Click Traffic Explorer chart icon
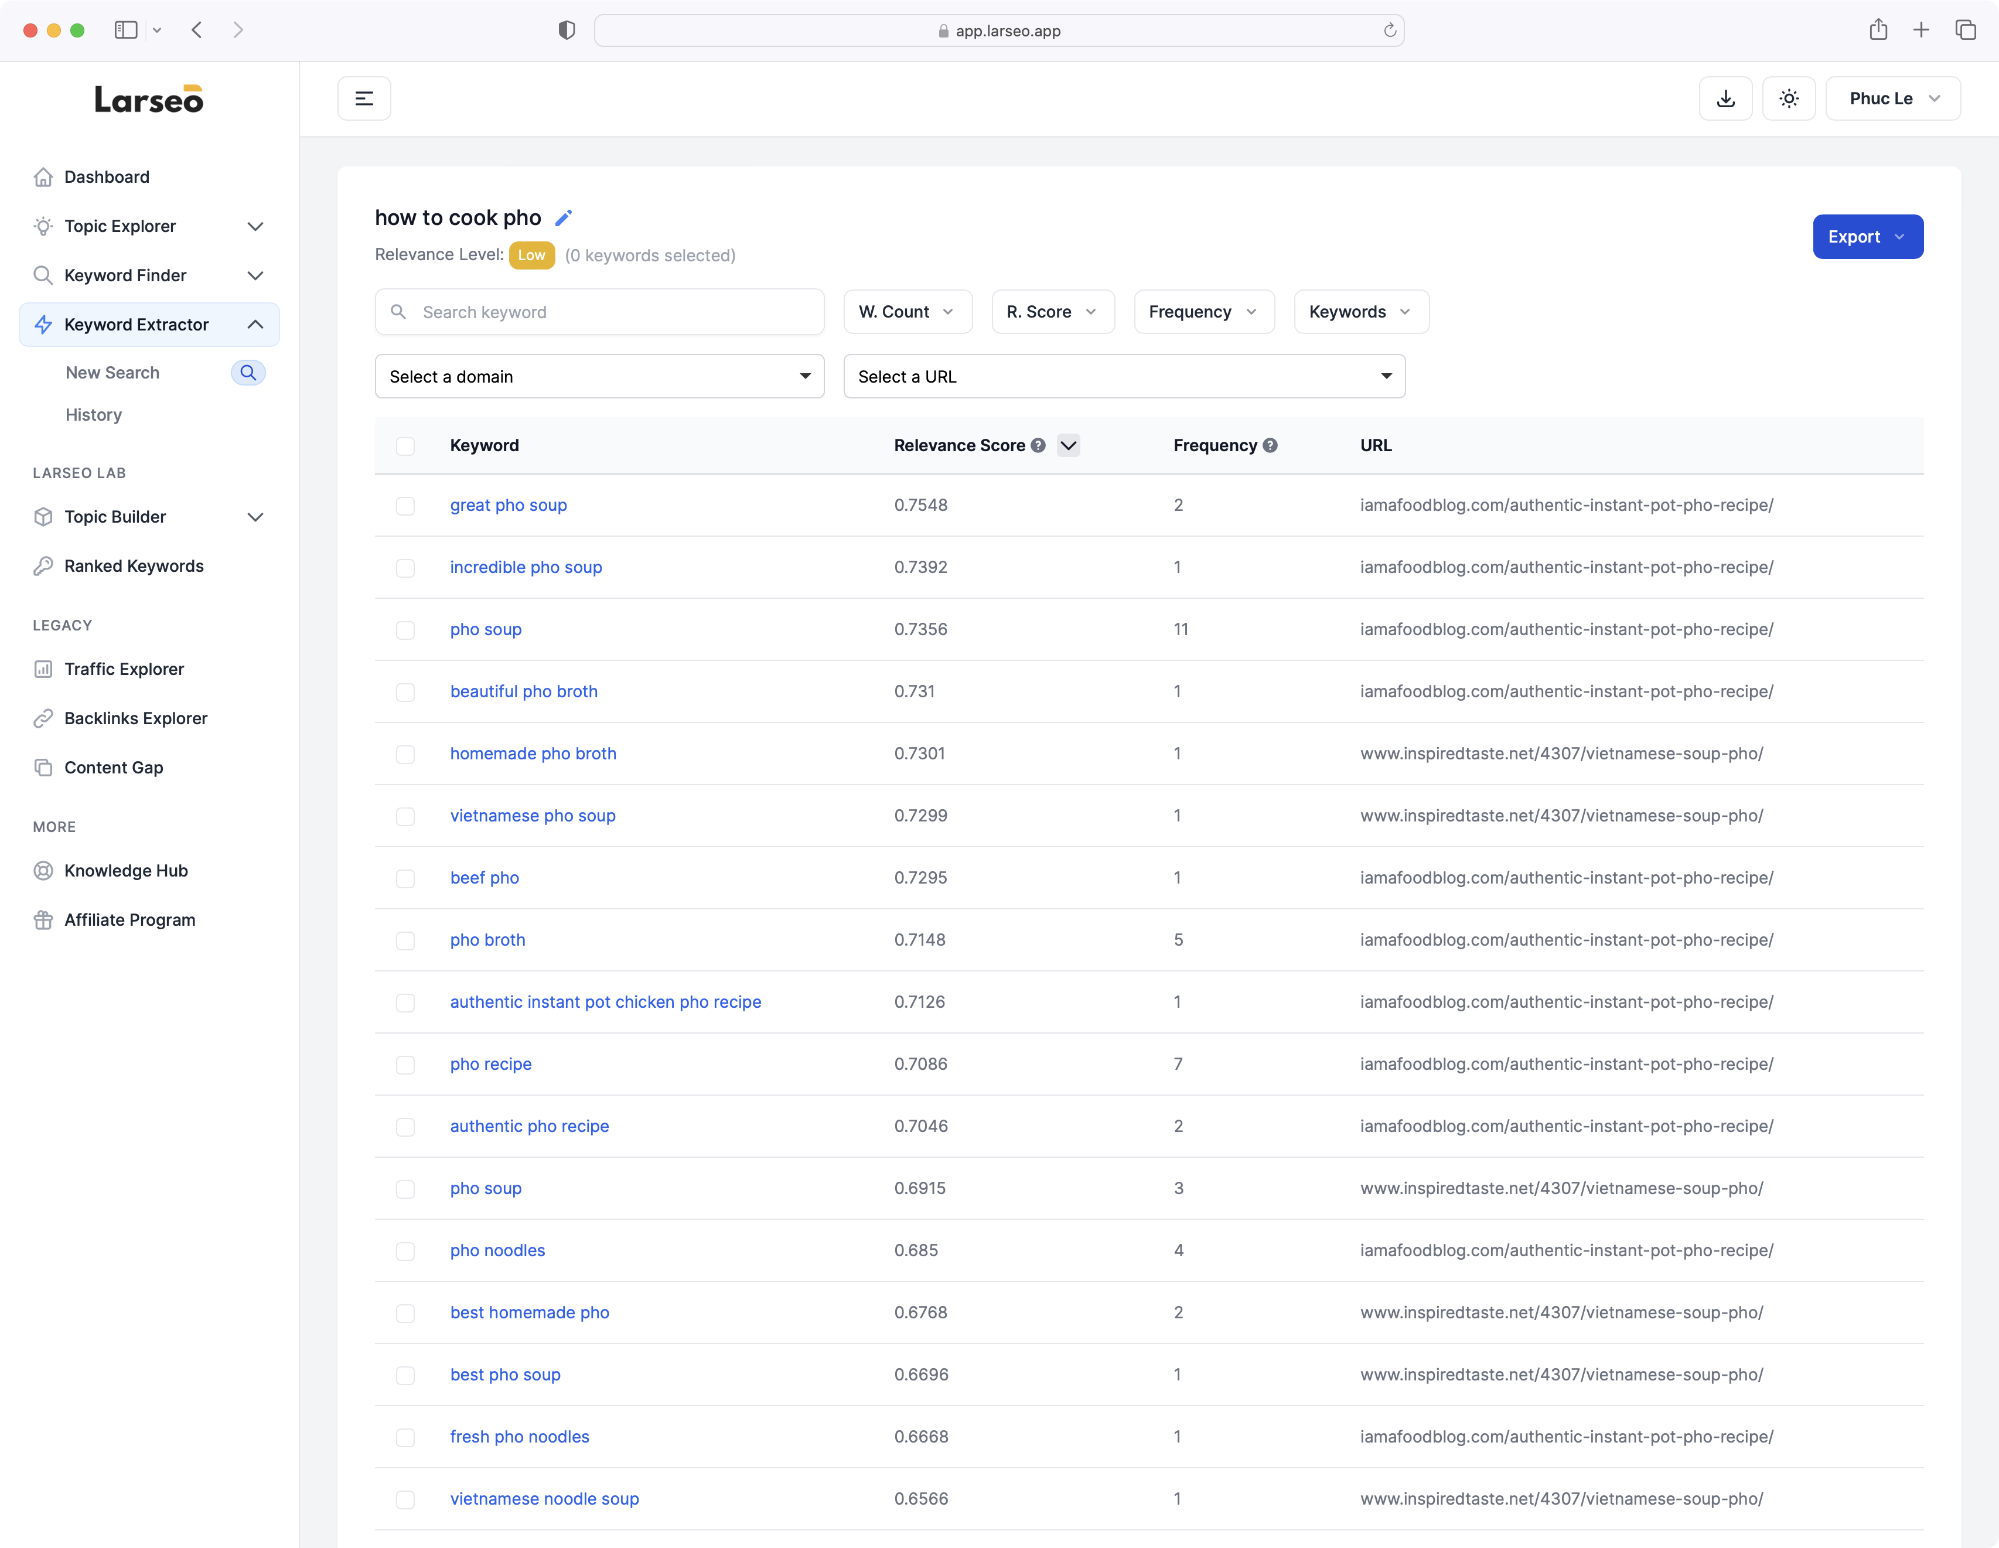The height and width of the screenshot is (1548, 1999). [x=43, y=669]
